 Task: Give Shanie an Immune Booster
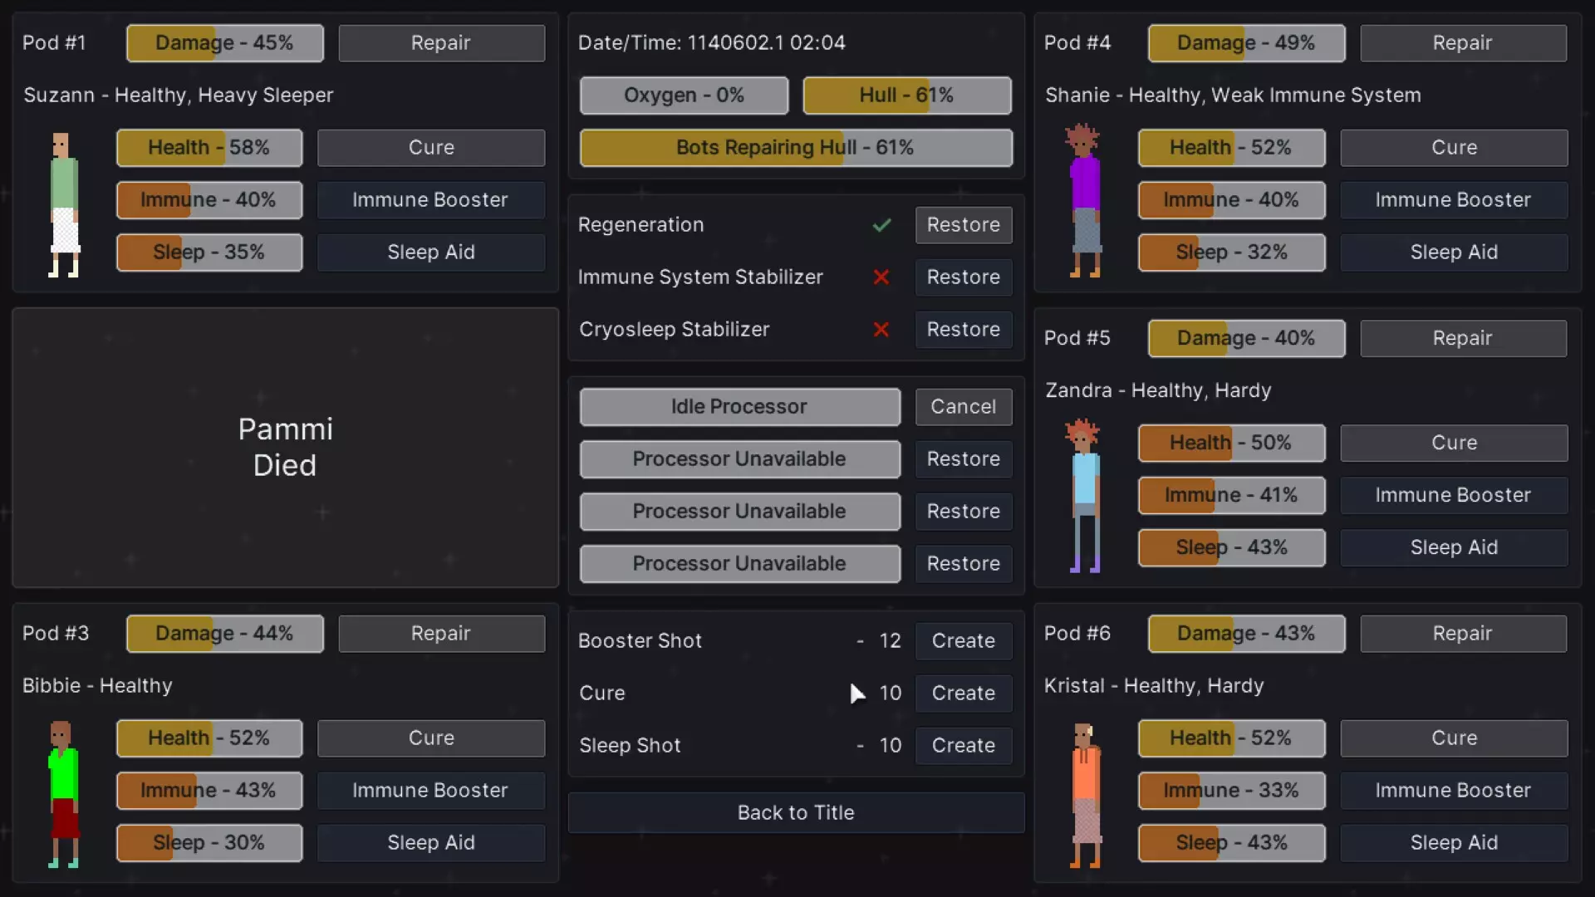tap(1453, 200)
